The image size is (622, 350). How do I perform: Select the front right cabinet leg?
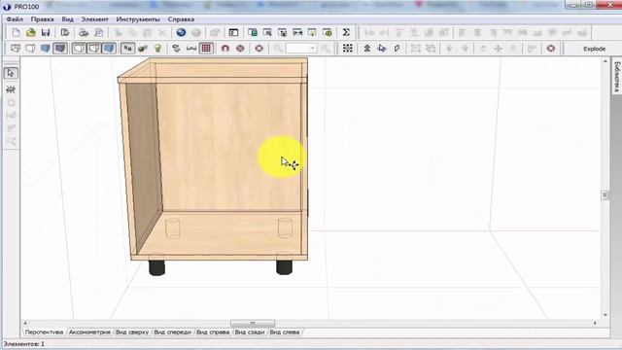tap(284, 267)
